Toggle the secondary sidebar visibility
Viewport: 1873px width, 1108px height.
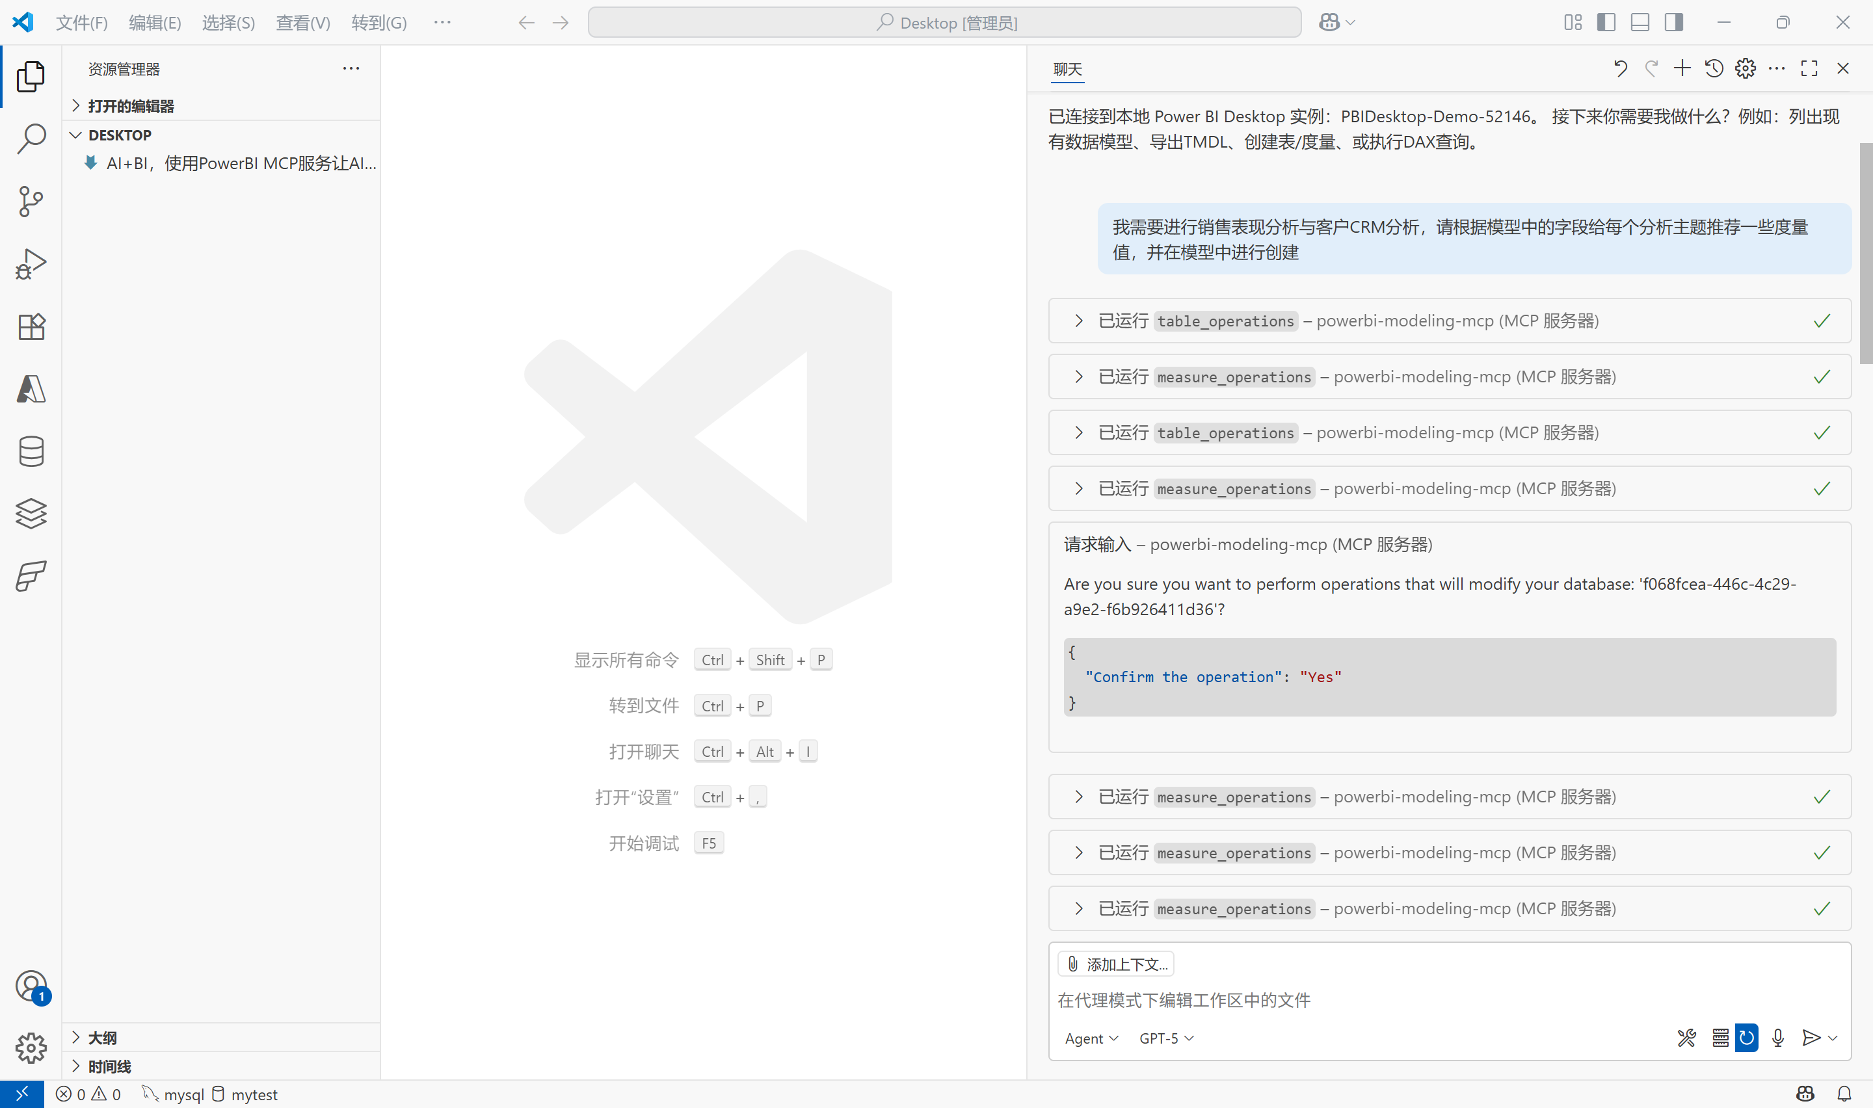(x=1674, y=22)
